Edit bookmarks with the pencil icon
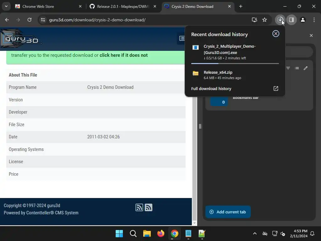This screenshot has width=321, height=241. point(305,68)
